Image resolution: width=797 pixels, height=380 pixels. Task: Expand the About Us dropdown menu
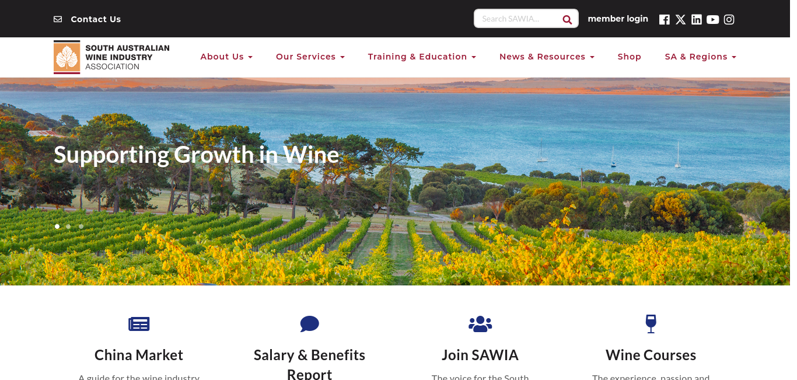pos(226,57)
